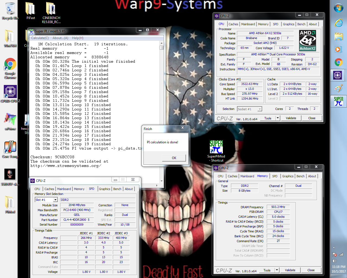Close the Finish dialog with X
Viewport: 347px width, 278px height.
(x=182, y=128)
